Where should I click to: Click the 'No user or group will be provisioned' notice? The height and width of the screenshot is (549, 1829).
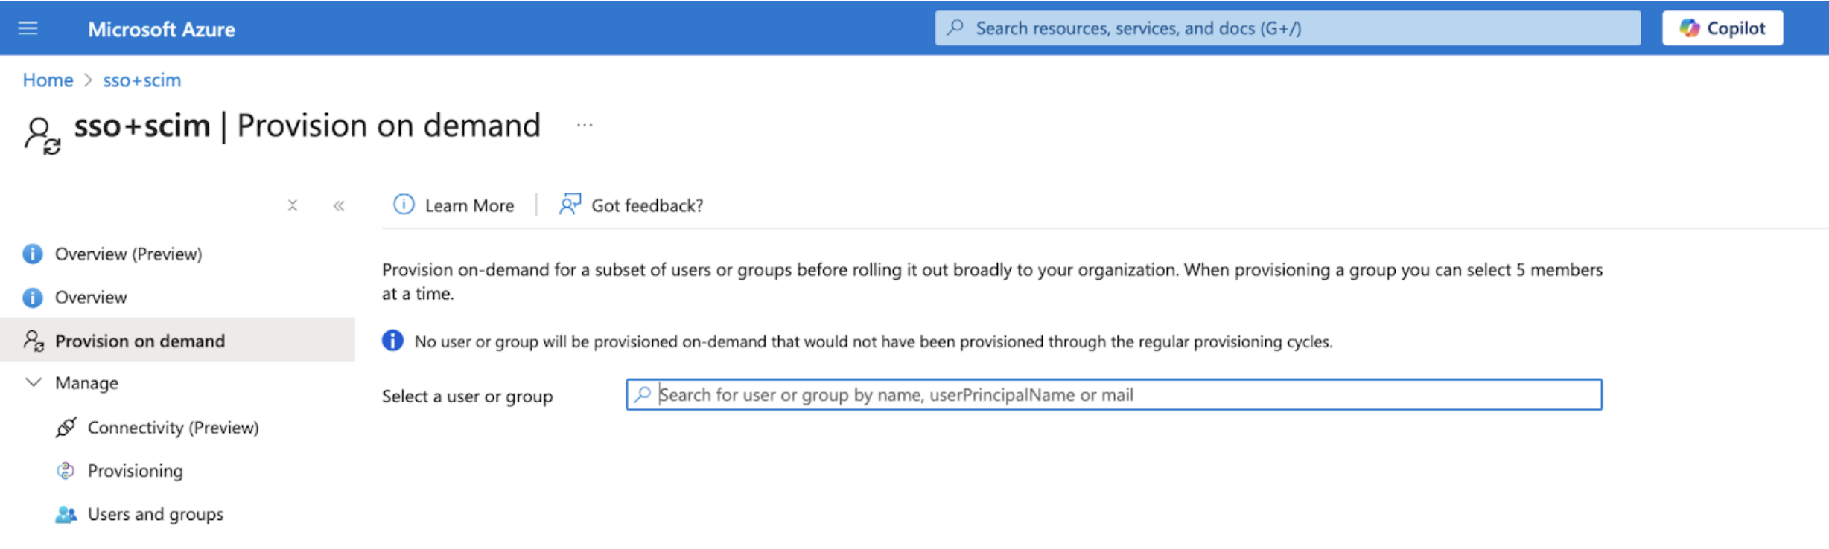[873, 341]
